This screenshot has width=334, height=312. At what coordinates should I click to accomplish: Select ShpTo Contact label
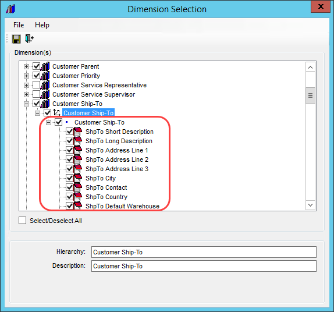tap(106, 187)
